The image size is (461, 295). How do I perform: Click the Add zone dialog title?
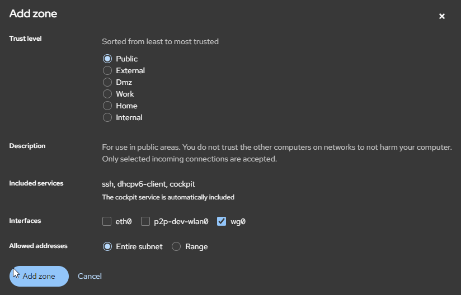point(33,13)
